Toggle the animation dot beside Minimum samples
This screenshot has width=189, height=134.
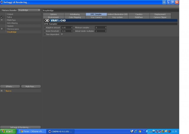pyautogui.click(x=74, y=27)
